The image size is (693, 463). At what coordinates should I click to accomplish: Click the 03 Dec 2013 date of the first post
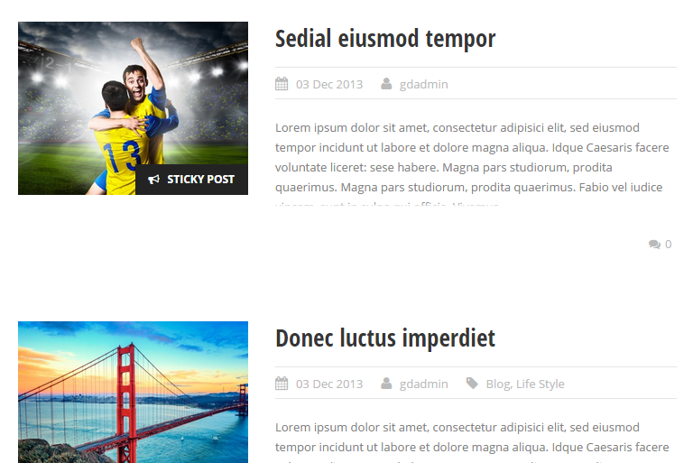pos(329,84)
